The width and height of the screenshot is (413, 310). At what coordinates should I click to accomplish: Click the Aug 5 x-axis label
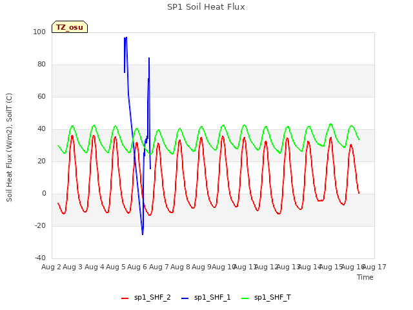click(116, 267)
